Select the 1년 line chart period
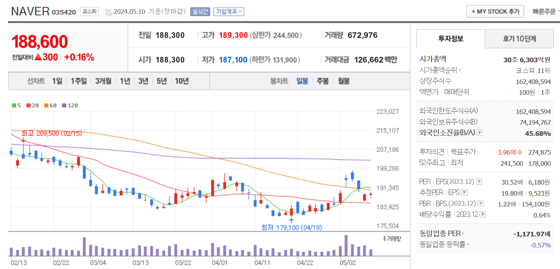Image resolution: width=560 pixels, height=269 pixels. pos(125,81)
